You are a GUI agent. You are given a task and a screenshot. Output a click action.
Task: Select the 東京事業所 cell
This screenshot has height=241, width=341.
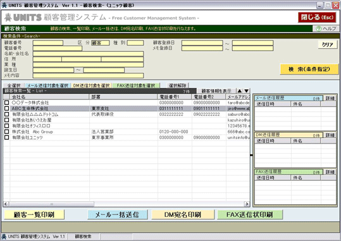tap(123, 137)
